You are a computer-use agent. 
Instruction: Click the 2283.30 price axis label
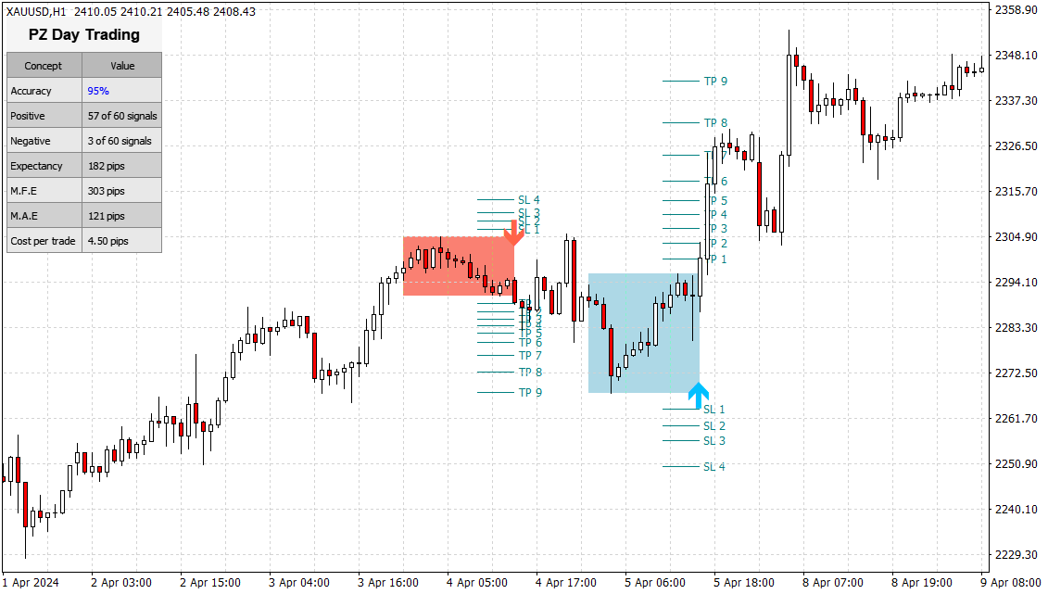point(1016,327)
